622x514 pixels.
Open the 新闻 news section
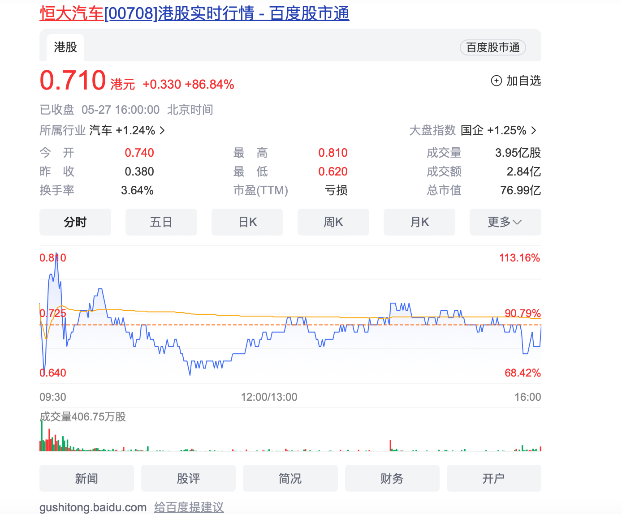tap(86, 478)
